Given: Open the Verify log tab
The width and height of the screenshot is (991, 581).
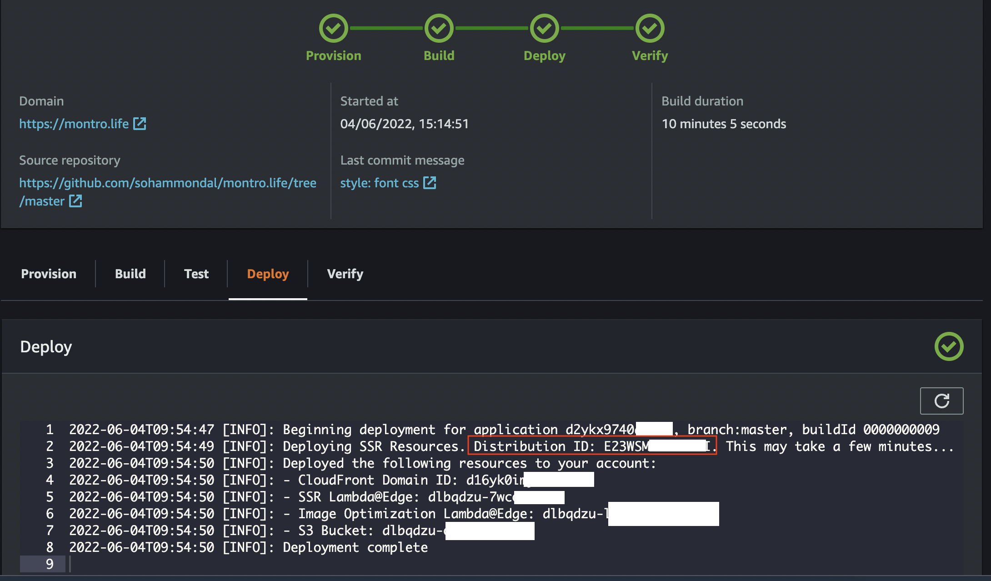Looking at the screenshot, I should click(x=345, y=274).
